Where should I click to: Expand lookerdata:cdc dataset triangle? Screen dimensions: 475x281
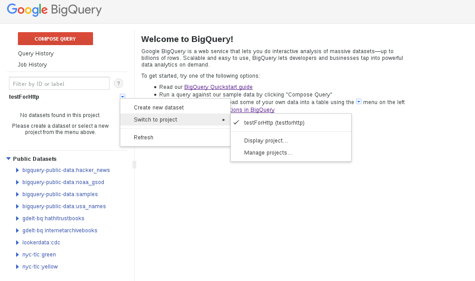17,243
